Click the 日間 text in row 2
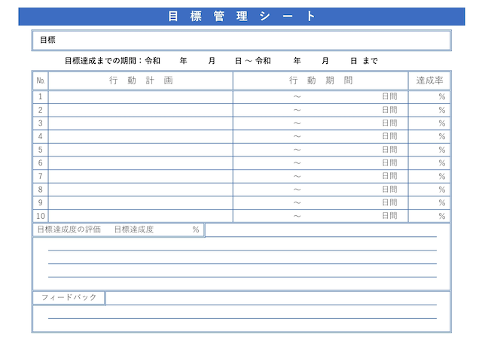Image resolution: width=482 pixels, height=340 pixels. click(x=389, y=110)
